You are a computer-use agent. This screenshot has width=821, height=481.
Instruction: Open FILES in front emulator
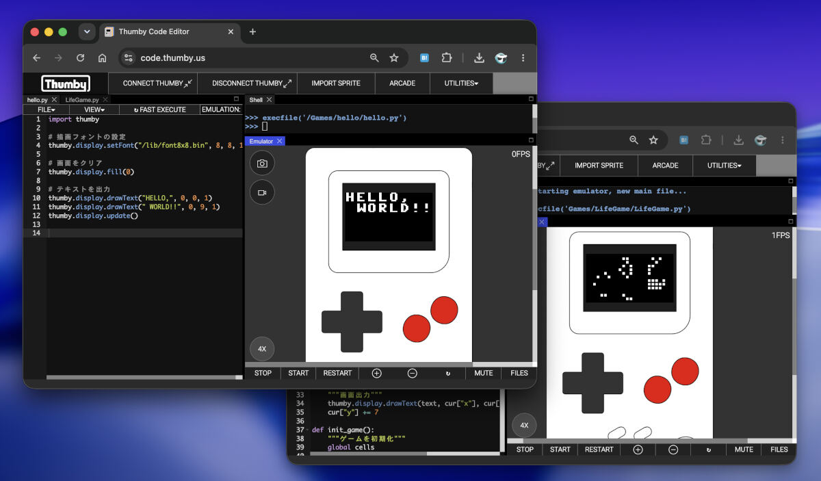click(519, 373)
